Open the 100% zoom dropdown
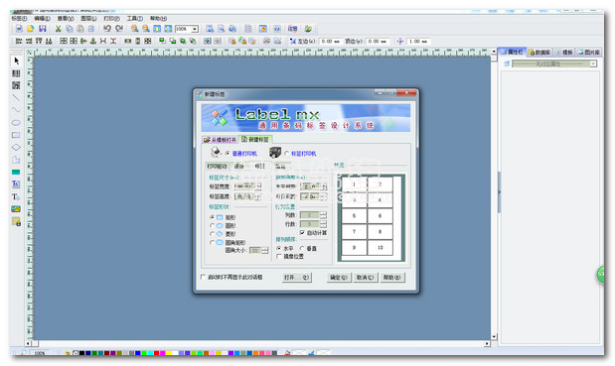The width and height of the screenshot is (615, 366). tap(195, 29)
